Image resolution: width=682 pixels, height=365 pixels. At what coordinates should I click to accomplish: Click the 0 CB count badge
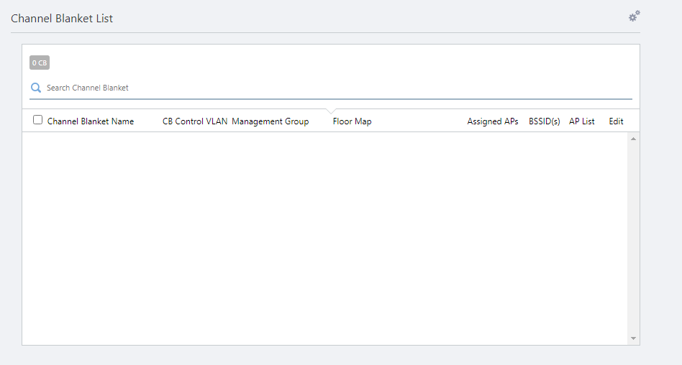[40, 63]
